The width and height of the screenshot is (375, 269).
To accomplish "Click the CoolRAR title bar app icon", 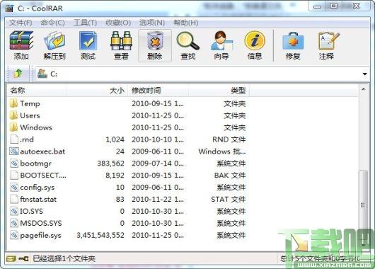I will 9,8.
